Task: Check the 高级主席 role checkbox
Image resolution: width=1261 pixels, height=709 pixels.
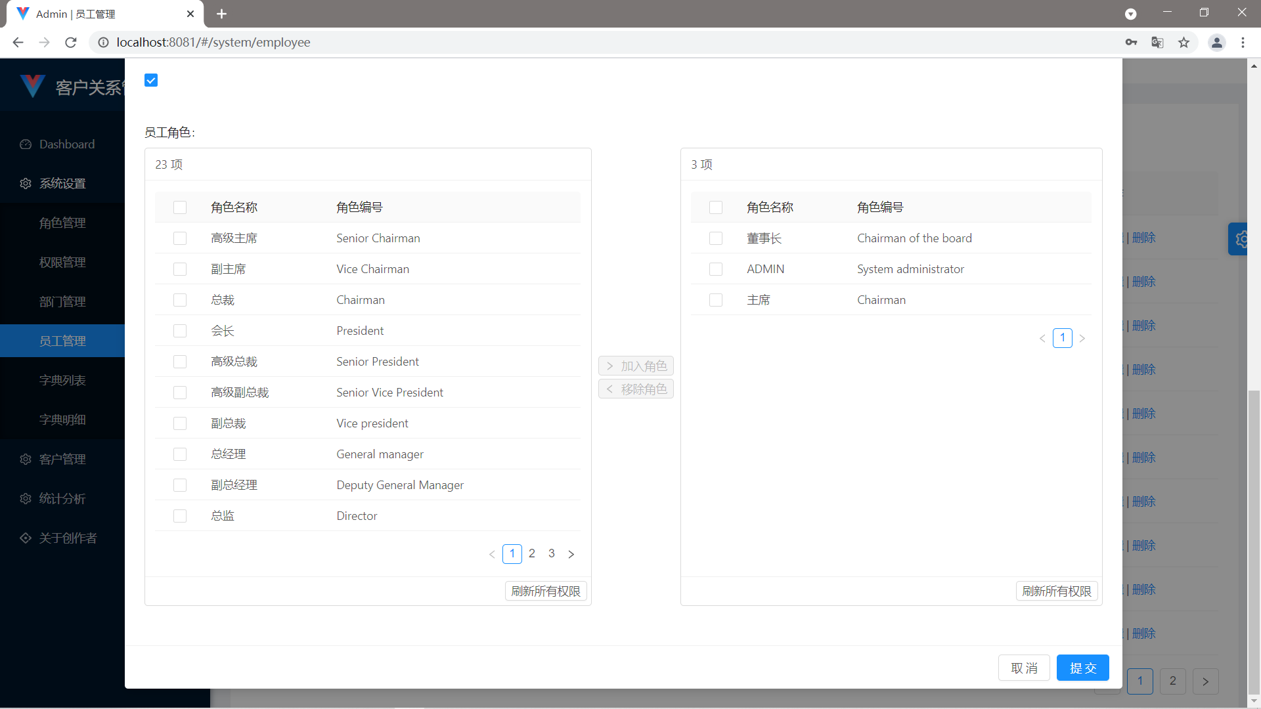Action: pos(180,238)
